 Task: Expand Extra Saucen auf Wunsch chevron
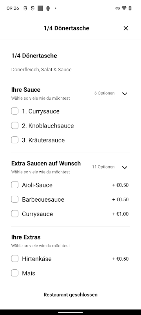pyautogui.click(x=125, y=167)
